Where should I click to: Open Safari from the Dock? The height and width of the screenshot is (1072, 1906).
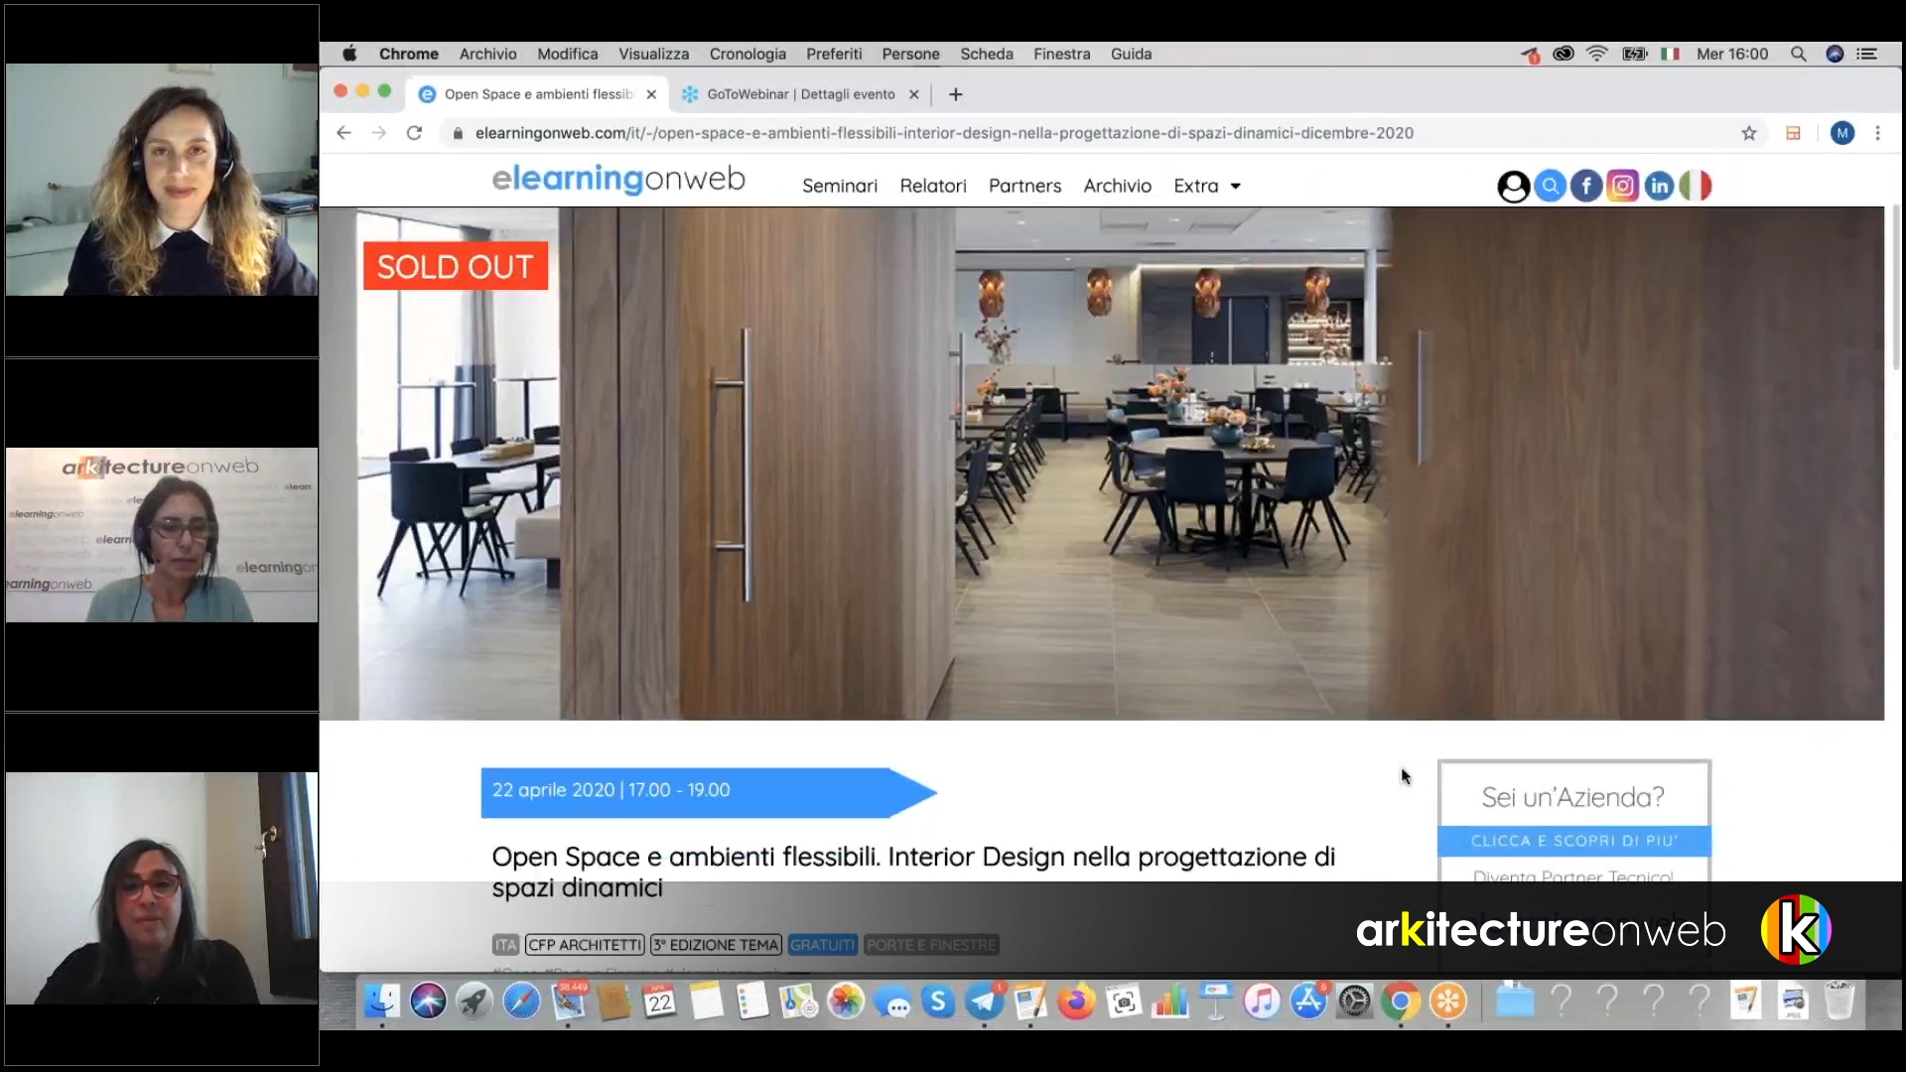pyautogui.click(x=521, y=1002)
